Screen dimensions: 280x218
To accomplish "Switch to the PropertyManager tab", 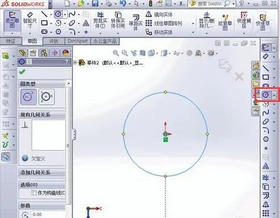I will pyautogui.click(x=33, y=53).
